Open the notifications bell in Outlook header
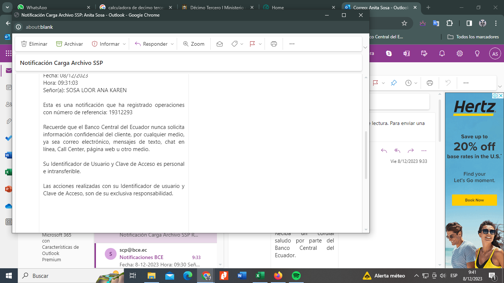Image resolution: width=504 pixels, height=283 pixels. point(442,53)
